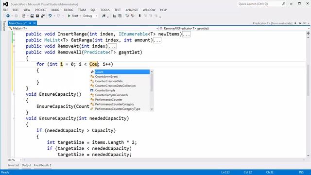Open the EDIT menu
The width and height of the screenshot is (311, 175).
[16, 10]
